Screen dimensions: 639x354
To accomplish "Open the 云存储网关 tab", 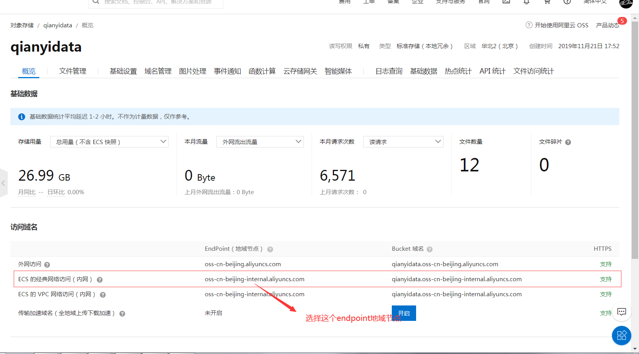I will pyautogui.click(x=300, y=71).
